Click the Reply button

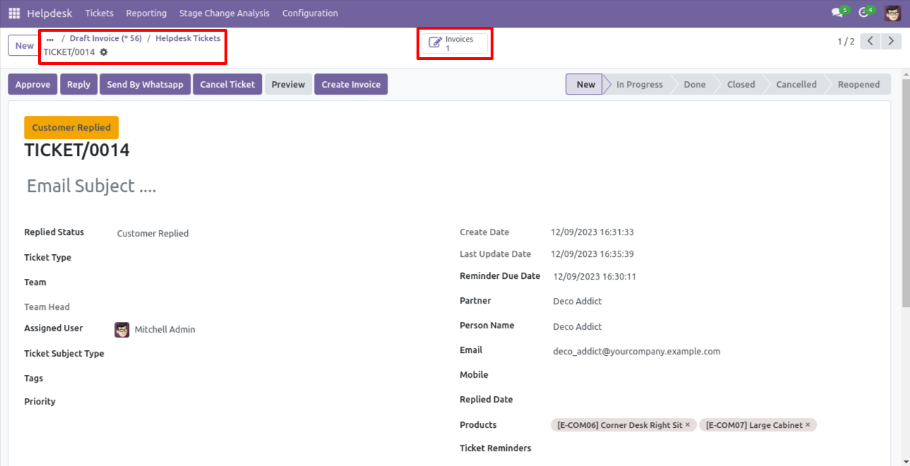coord(78,85)
